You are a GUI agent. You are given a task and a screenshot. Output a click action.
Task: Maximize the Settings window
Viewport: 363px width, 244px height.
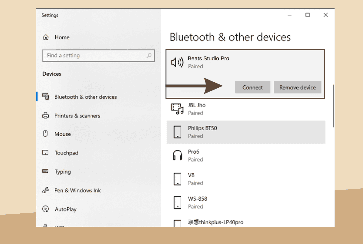click(307, 15)
